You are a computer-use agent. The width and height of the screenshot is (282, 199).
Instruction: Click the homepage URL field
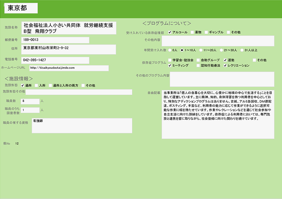(69, 68)
